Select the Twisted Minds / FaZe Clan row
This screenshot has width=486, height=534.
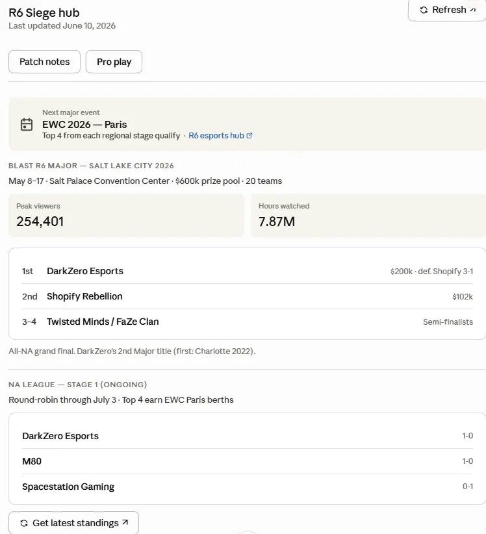[248, 322]
